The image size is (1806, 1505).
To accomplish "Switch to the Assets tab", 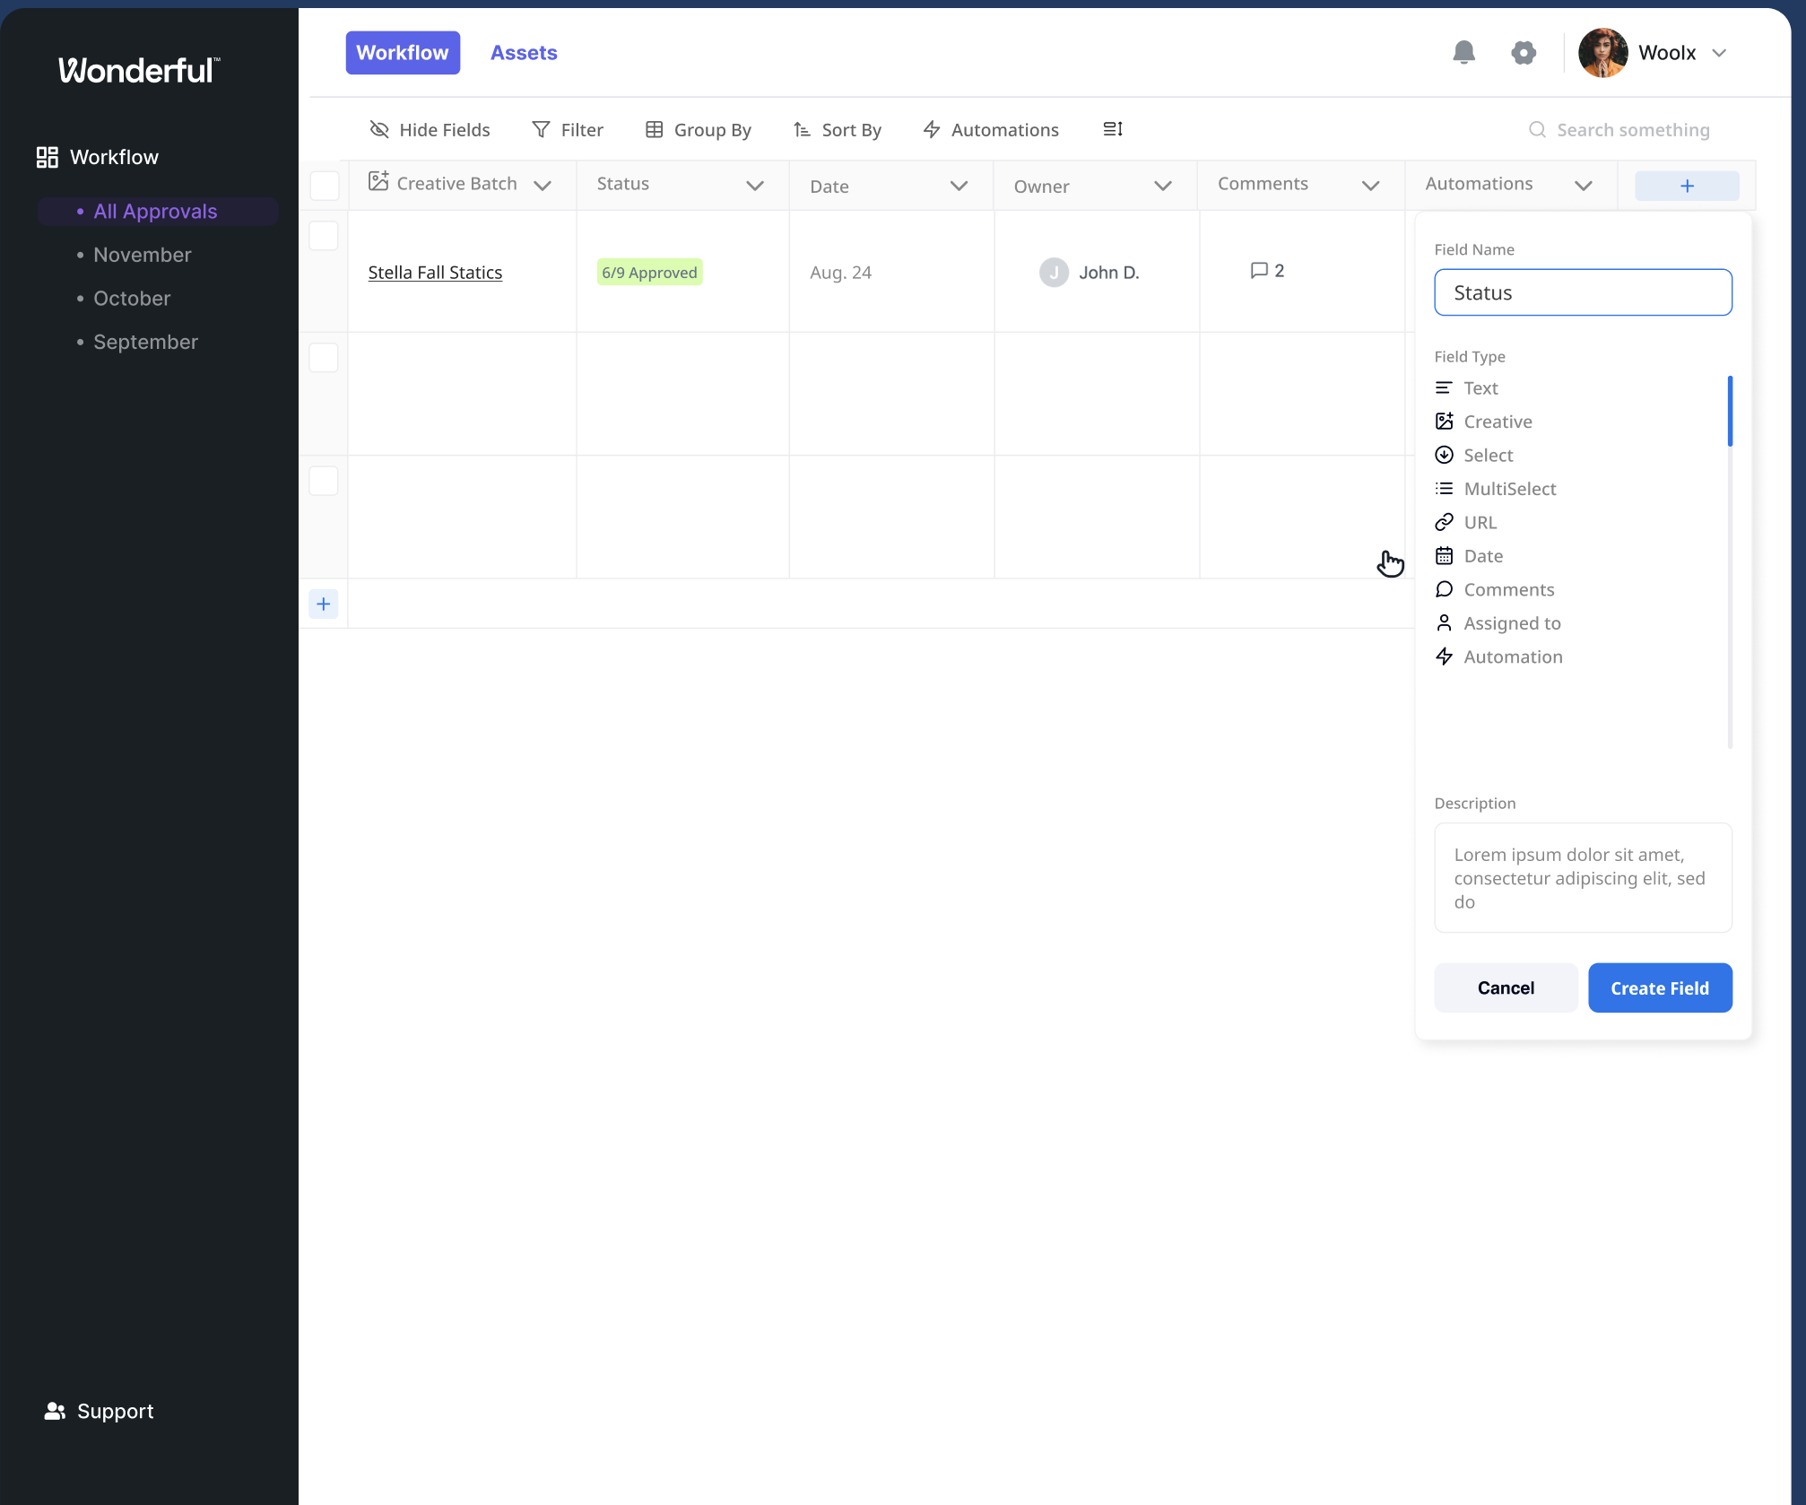I will point(524,53).
